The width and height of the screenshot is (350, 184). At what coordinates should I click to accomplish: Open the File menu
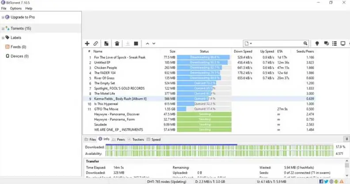4,8
